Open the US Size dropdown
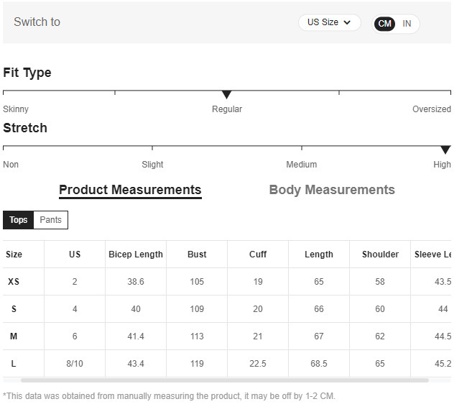Image resolution: width=472 pixels, height=417 pixels. pos(329,22)
